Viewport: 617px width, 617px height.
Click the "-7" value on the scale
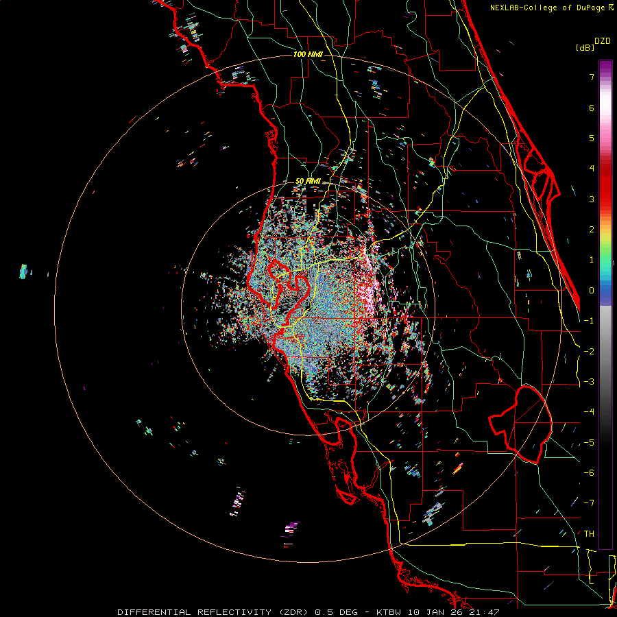tap(589, 503)
